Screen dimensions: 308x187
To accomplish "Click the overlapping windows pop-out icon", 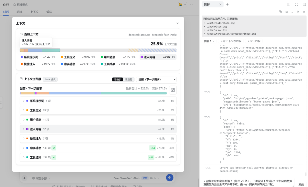I will coord(280,12).
